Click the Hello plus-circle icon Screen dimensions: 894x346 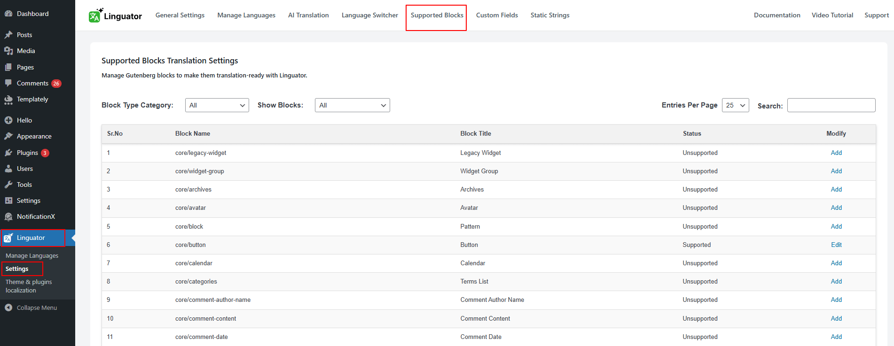pyautogui.click(x=8, y=120)
